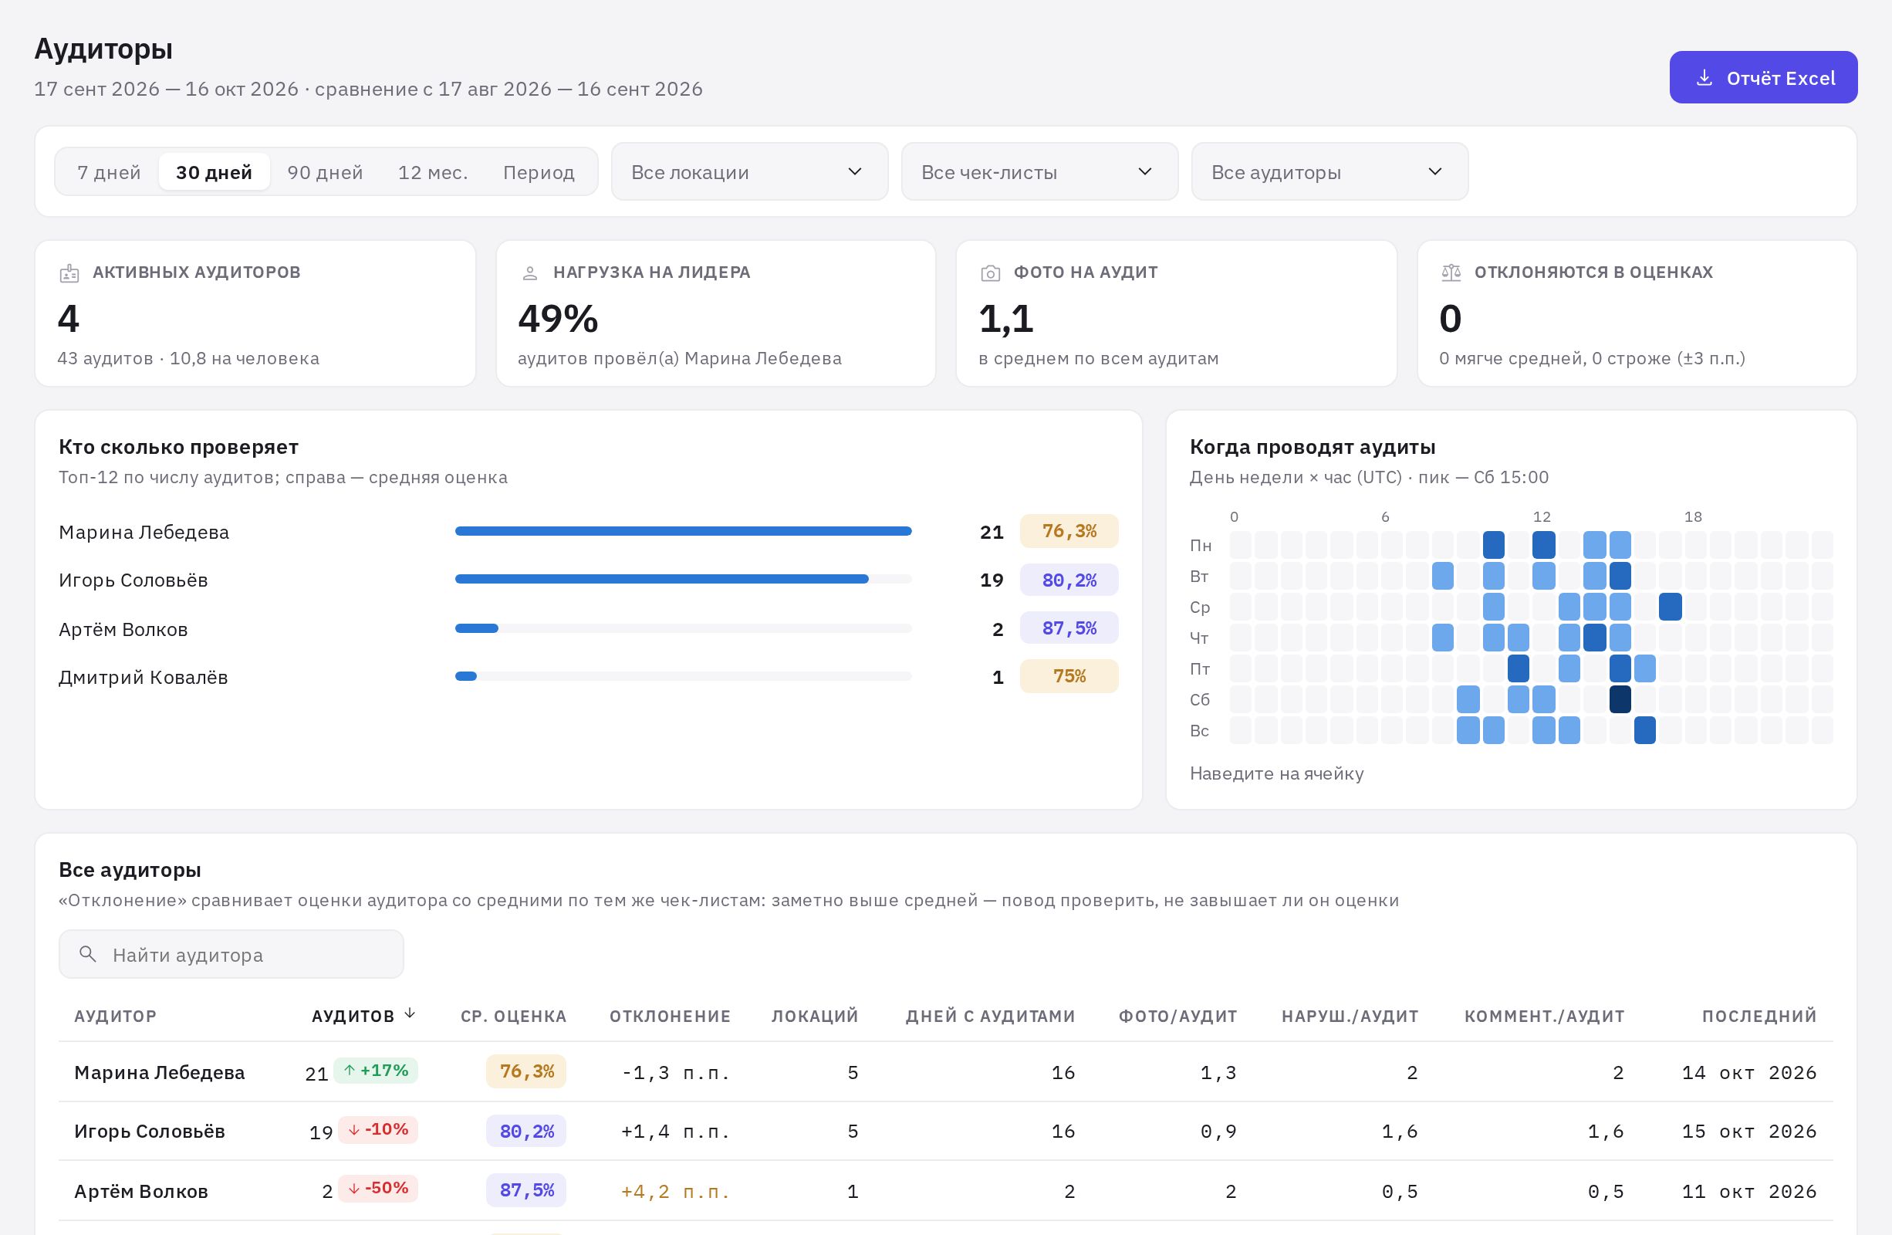The image size is (1892, 1235).
Task: Click the 15 окт 2026 last audit date
Action: click(1749, 1131)
